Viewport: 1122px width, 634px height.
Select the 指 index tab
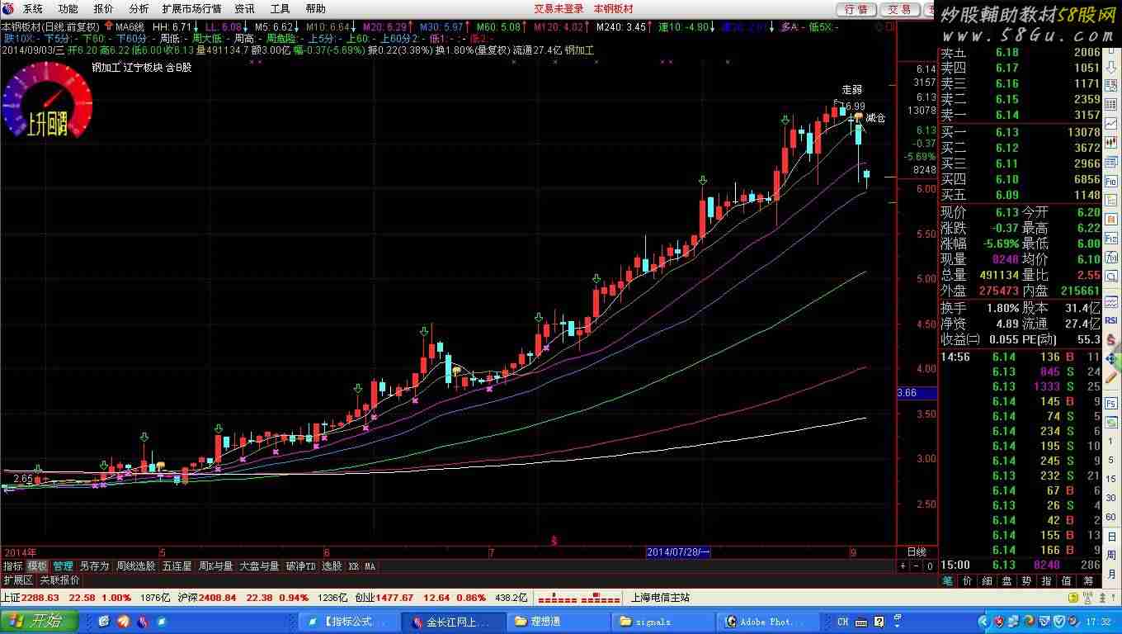(x=1047, y=580)
